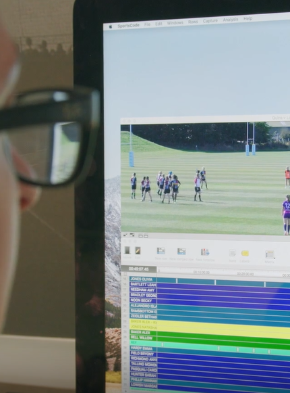Click the New merged row icon

(x=181, y=252)
